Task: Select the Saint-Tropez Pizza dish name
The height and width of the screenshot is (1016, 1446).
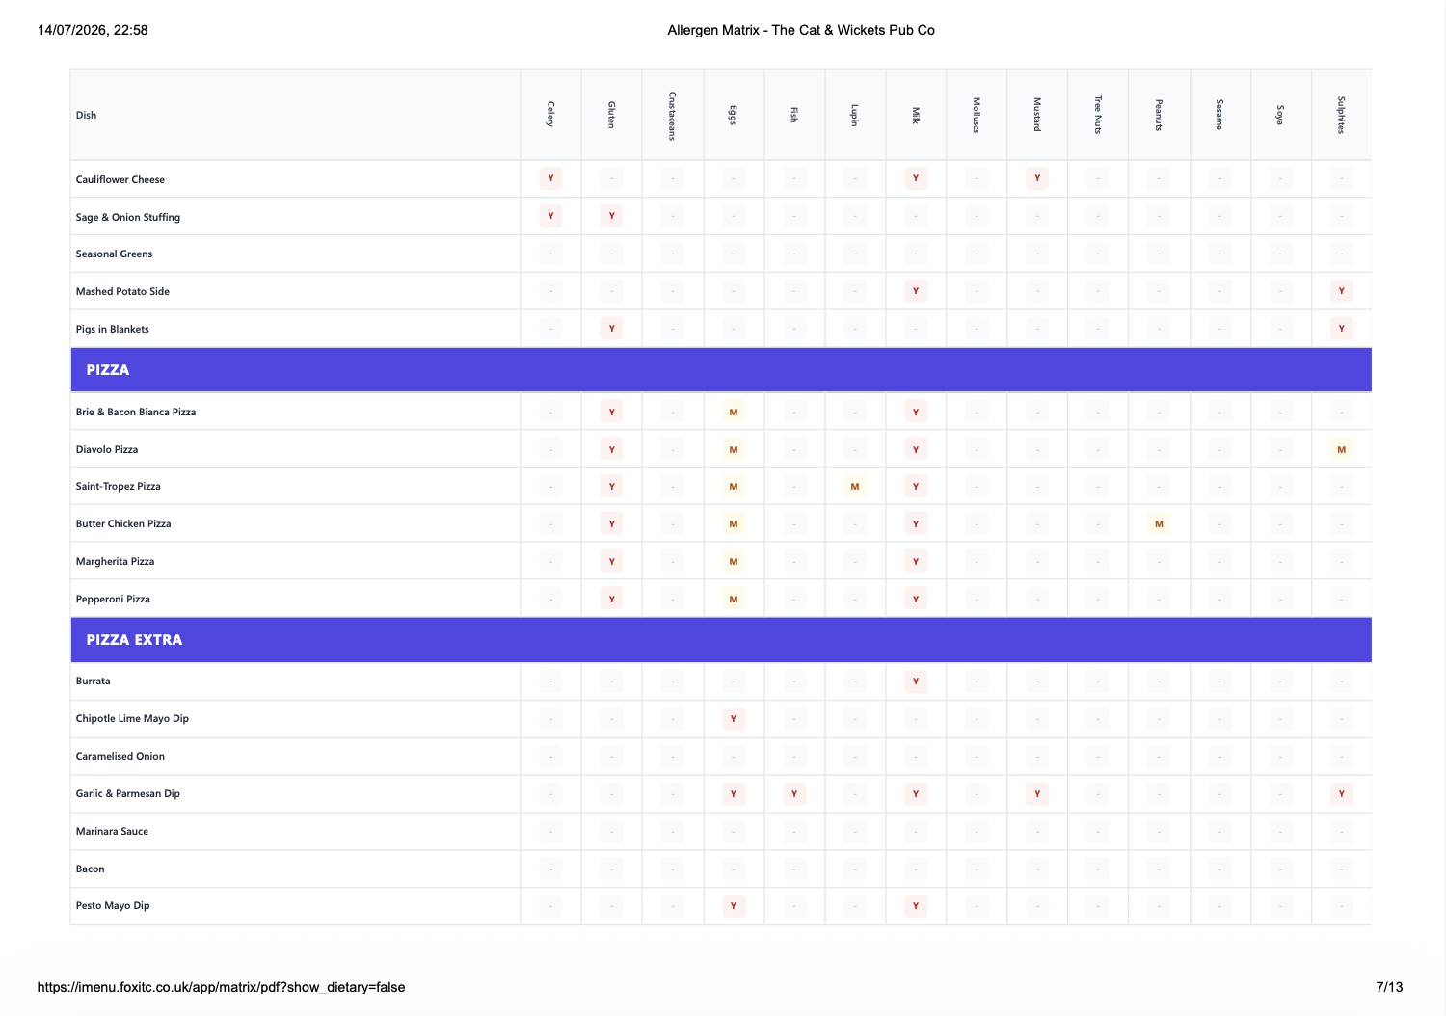Action: coord(119,486)
